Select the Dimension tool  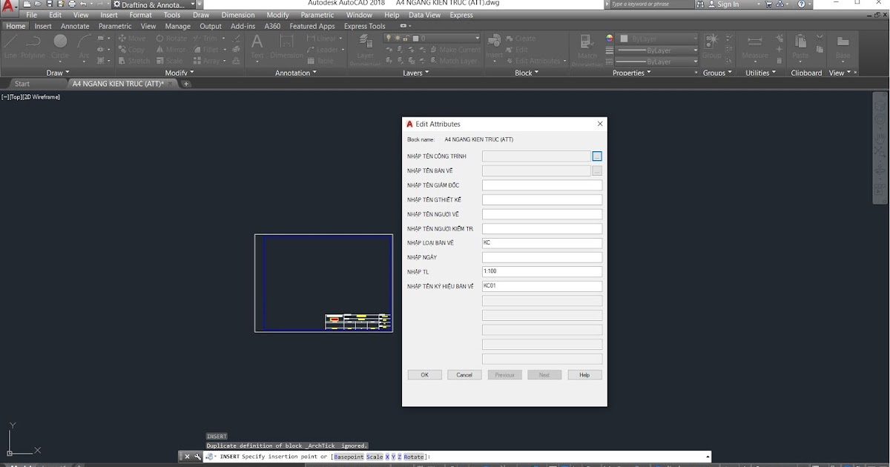pyautogui.click(x=286, y=46)
